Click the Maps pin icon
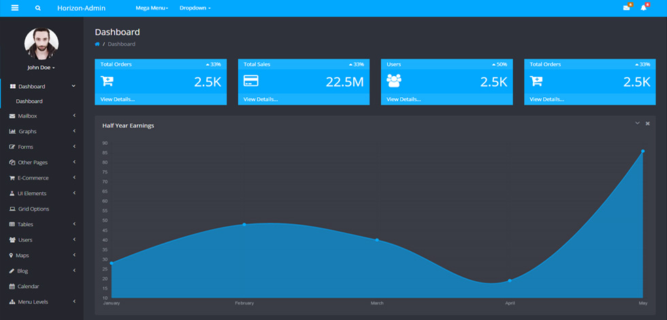This screenshot has height=320, width=667. (11, 255)
